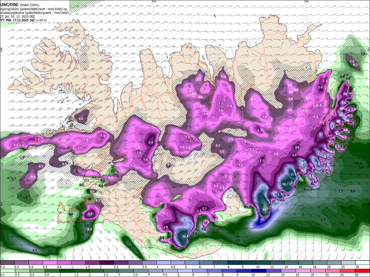370x277 pixels.
Task: Click the 3.7 value in the east
Action: click(x=321, y=134)
